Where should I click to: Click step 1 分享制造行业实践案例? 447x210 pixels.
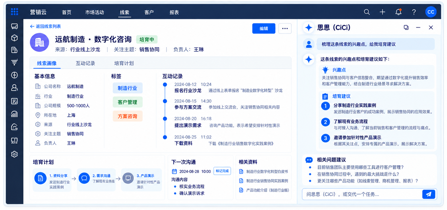(355, 106)
